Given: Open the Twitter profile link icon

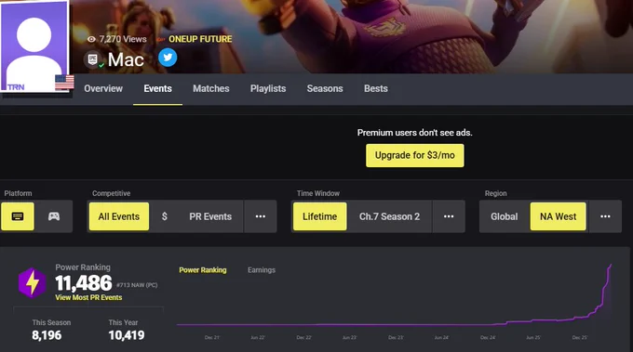Looking at the screenshot, I should pyautogui.click(x=168, y=58).
